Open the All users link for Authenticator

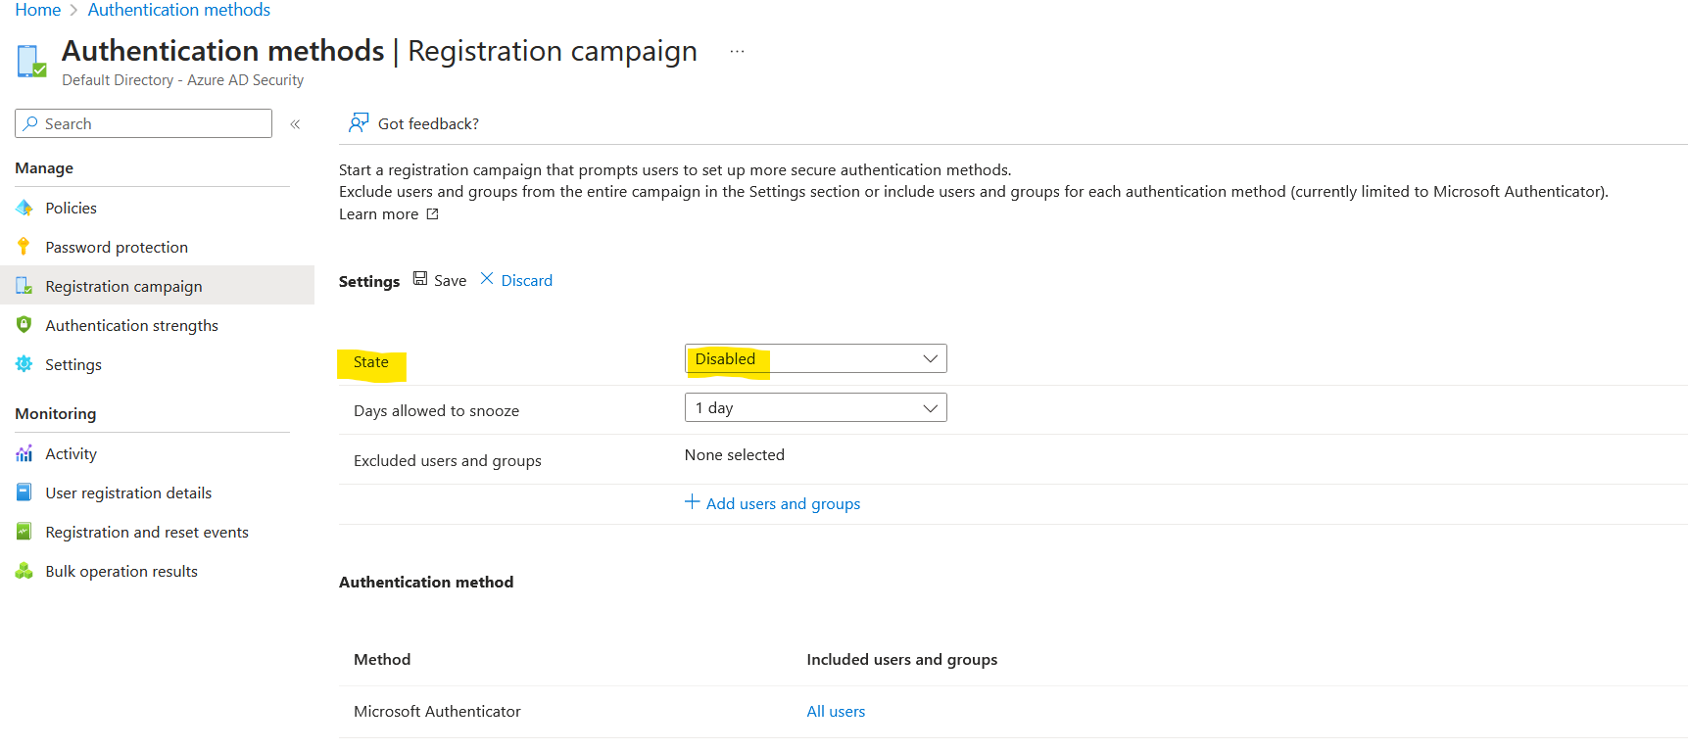(836, 711)
